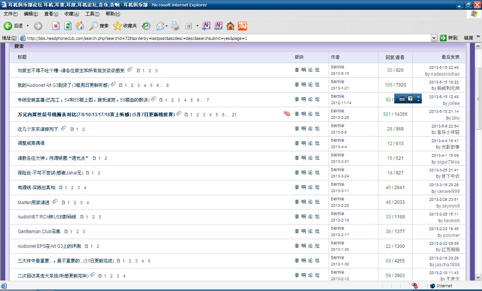Open the 编辑(E) menu

31,14
